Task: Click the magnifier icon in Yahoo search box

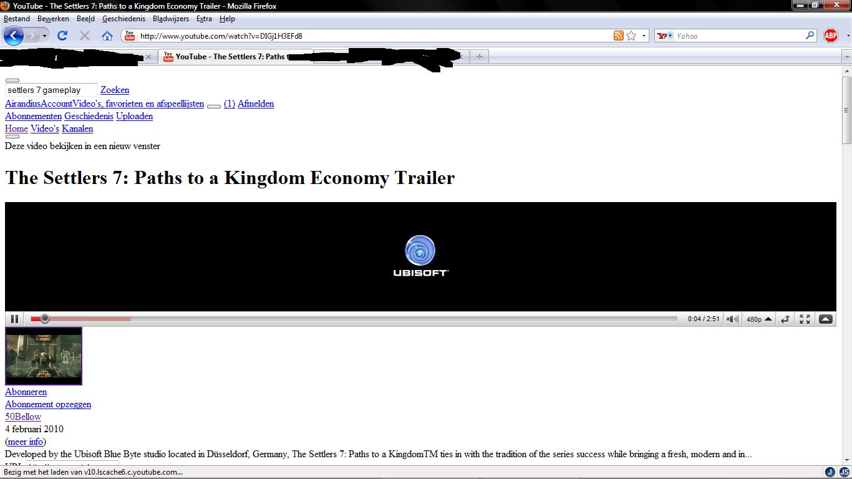Action: pyautogui.click(x=810, y=36)
